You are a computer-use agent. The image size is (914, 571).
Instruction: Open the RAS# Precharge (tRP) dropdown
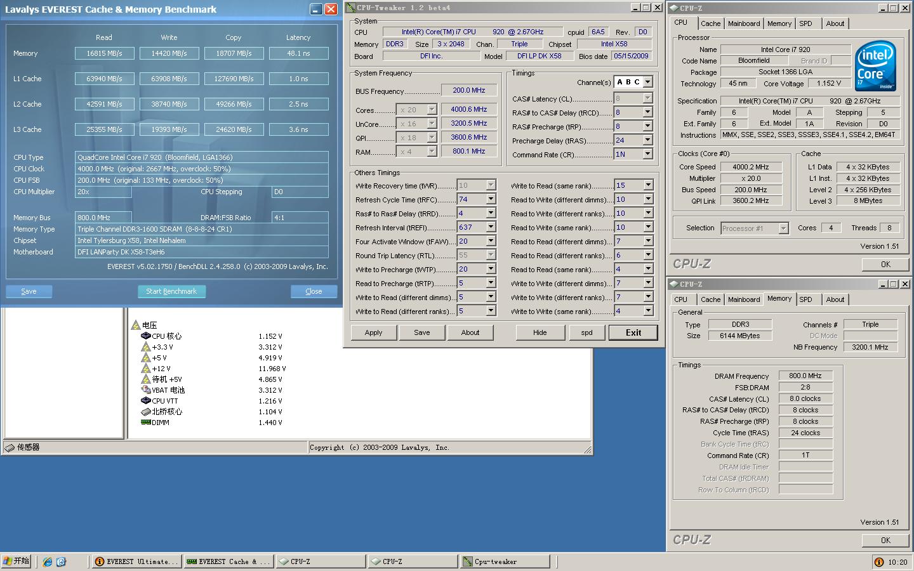647,126
